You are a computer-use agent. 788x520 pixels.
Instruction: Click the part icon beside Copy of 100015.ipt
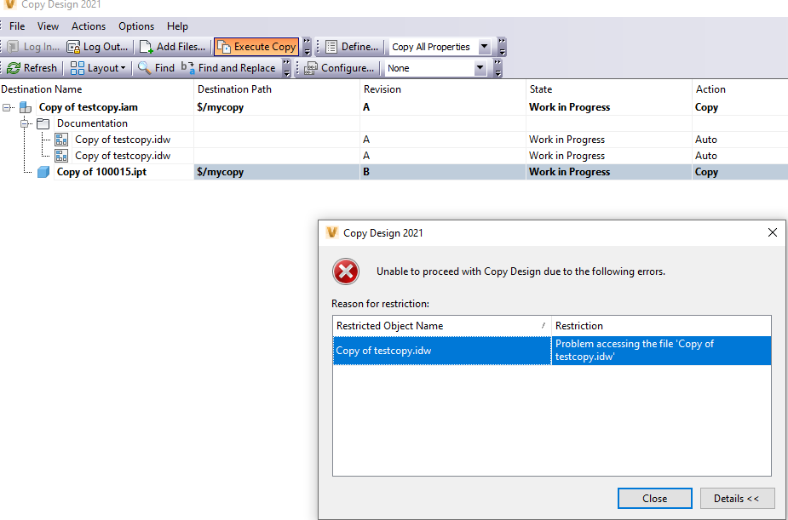[43, 172]
